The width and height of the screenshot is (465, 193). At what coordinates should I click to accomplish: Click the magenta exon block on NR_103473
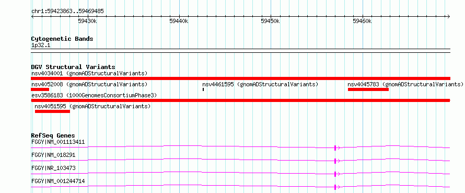(x=335, y=174)
